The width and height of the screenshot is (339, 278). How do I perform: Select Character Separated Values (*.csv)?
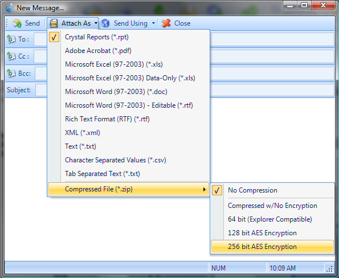pyautogui.click(x=128, y=160)
